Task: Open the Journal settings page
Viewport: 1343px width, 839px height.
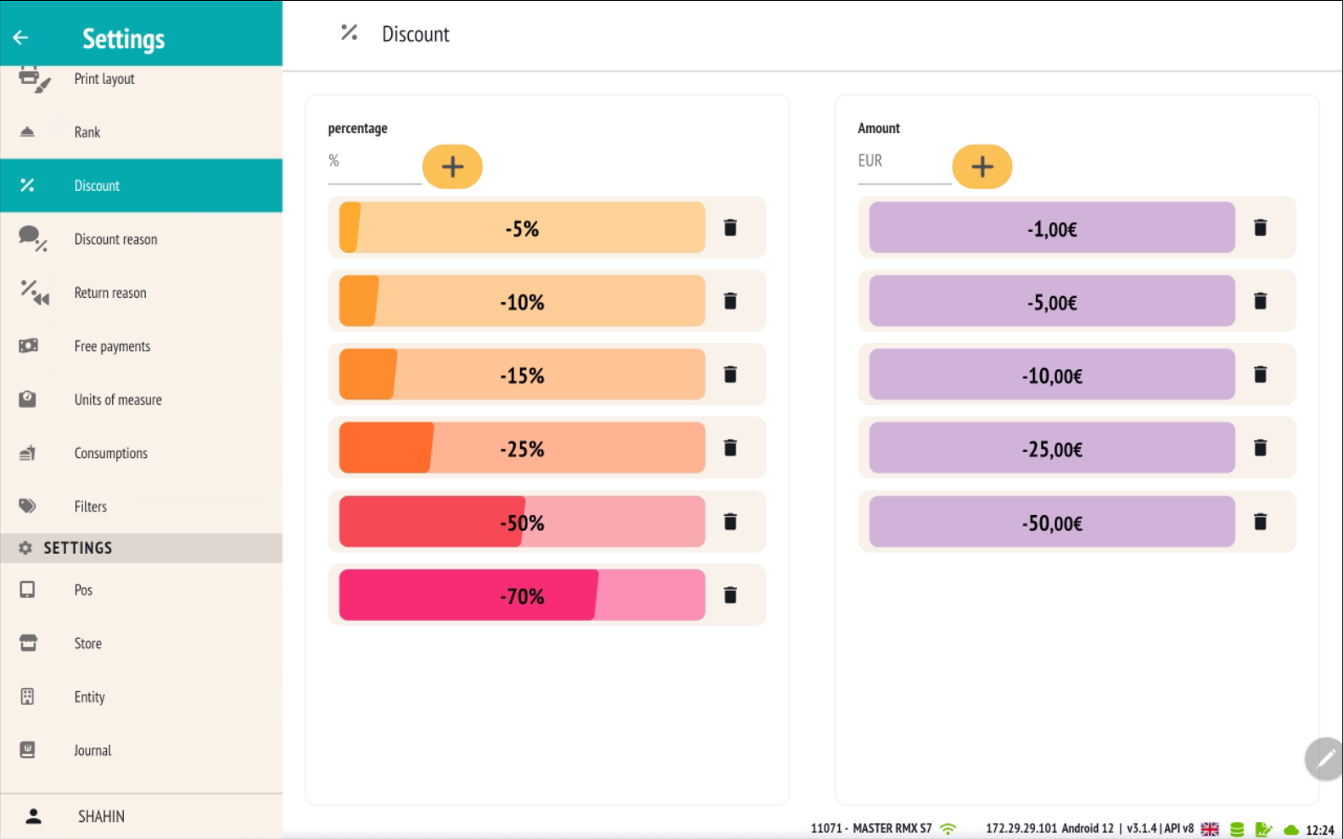Action: 92,751
